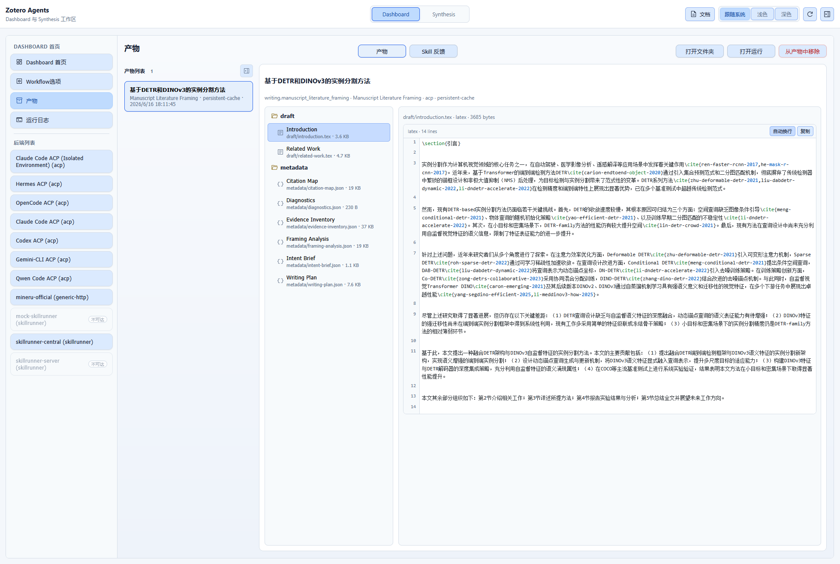
Task: Collapse the 产物列表 panel icon
Action: click(x=247, y=71)
